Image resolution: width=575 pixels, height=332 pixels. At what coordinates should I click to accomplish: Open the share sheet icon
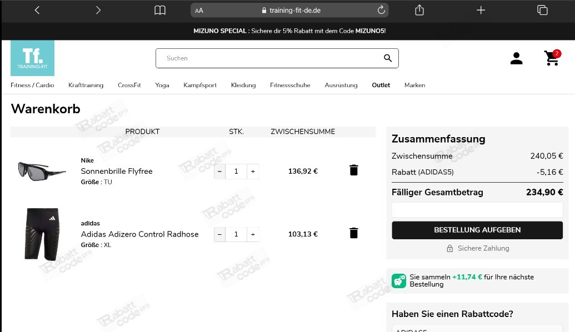coord(419,10)
